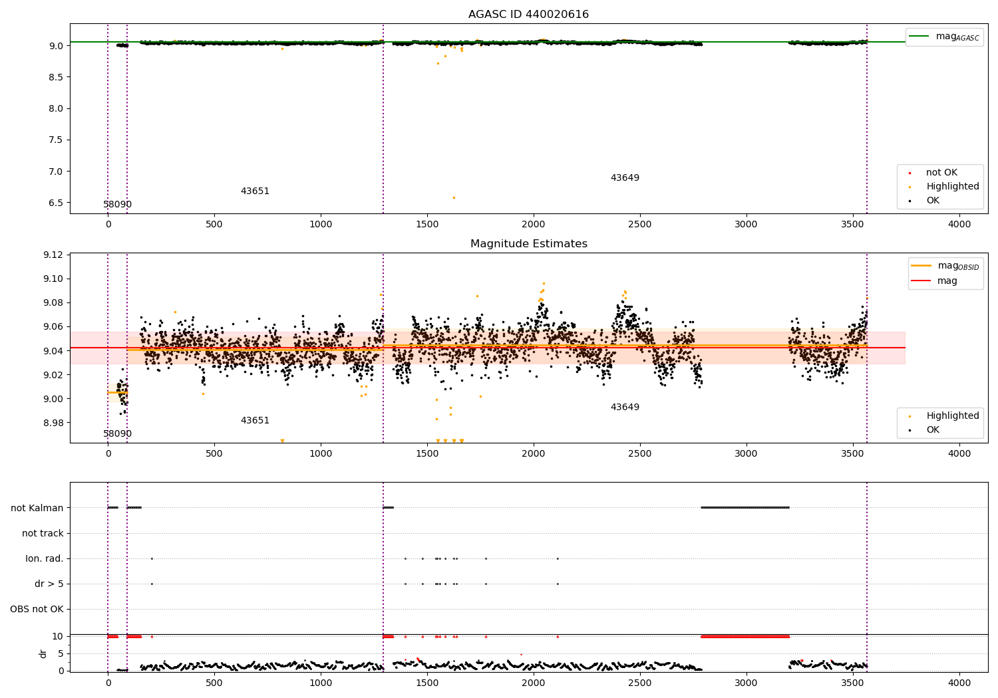Click the "8.5" y-tick in the top plot
998x698 pixels.
tap(56, 76)
